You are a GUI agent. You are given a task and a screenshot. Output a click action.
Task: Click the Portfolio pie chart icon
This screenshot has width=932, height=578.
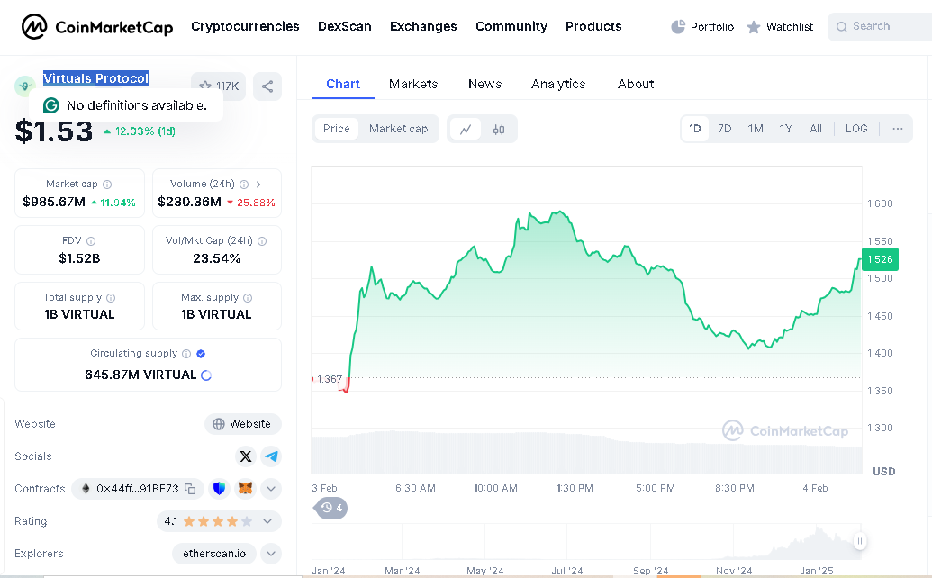pos(678,27)
